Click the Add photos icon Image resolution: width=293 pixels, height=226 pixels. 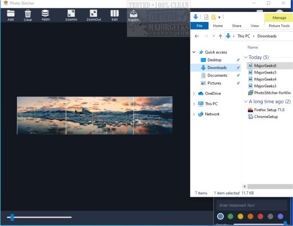[x=11, y=14]
